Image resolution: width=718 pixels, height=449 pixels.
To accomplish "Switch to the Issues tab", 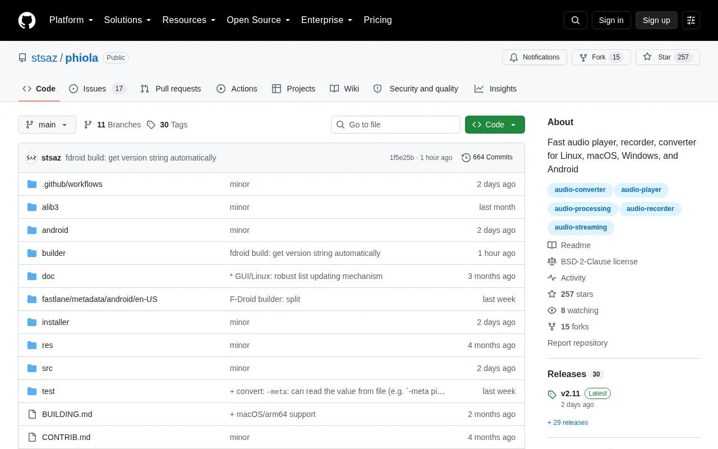I will click(98, 89).
